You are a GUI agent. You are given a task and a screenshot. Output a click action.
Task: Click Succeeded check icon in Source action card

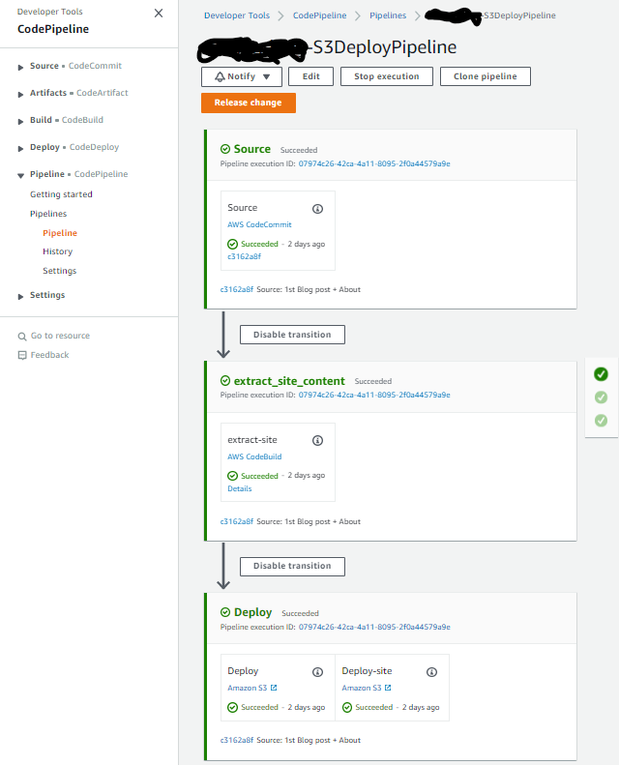(233, 244)
